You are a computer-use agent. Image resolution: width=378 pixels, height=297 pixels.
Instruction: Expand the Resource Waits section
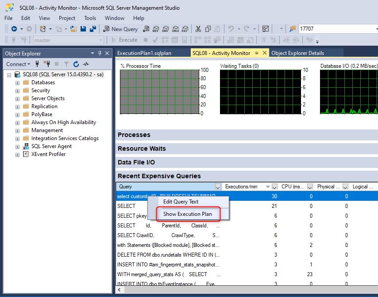(x=247, y=148)
